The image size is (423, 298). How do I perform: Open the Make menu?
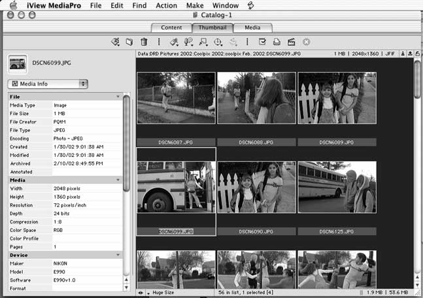tap(195, 5)
